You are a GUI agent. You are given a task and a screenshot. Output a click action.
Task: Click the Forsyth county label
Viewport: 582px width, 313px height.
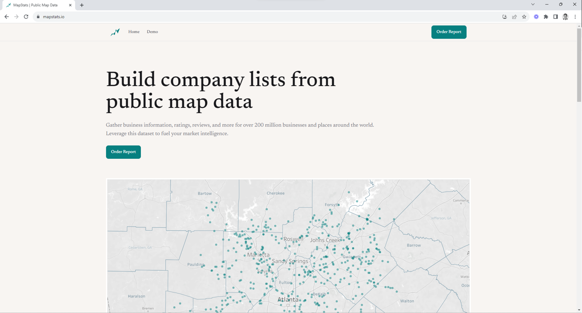tap(332, 205)
